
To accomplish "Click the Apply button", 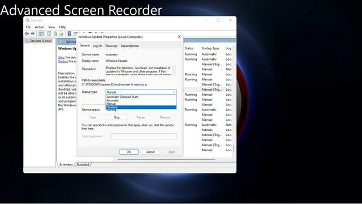I will point(171,152).
